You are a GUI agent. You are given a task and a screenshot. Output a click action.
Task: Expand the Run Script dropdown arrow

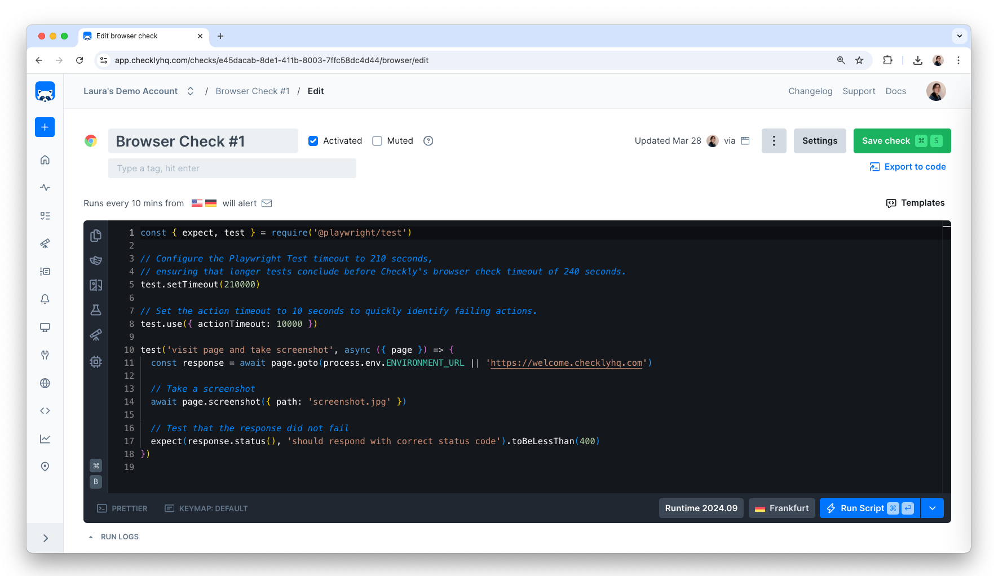(x=932, y=508)
